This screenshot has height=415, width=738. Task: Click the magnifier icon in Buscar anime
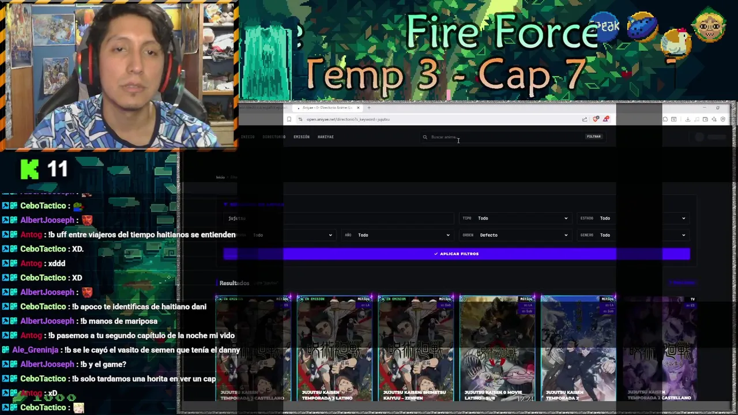pos(425,137)
